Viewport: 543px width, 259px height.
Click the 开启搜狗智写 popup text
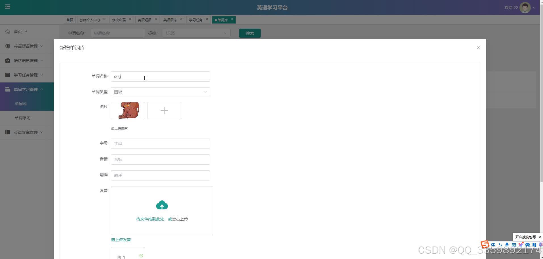[x=526, y=237]
